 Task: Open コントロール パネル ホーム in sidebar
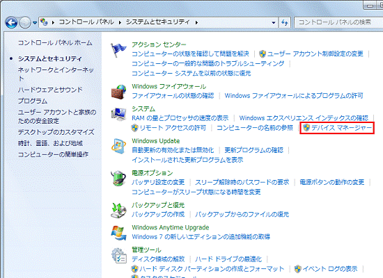click(55, 43)
